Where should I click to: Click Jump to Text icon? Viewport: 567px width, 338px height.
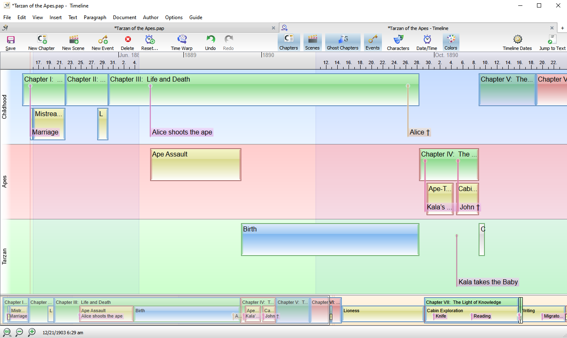[552, 42]
